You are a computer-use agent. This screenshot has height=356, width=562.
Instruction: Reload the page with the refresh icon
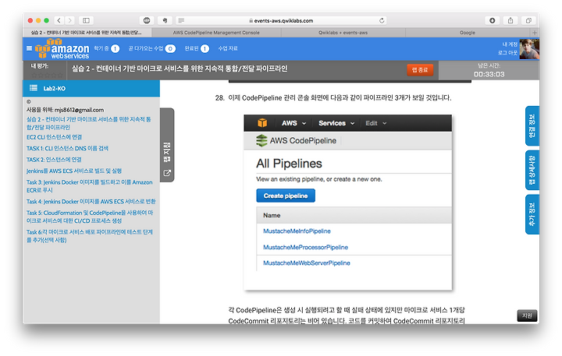point(382,20)
